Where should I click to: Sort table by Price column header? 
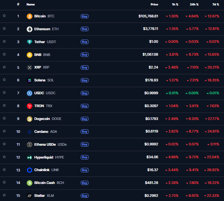point(154,5)
